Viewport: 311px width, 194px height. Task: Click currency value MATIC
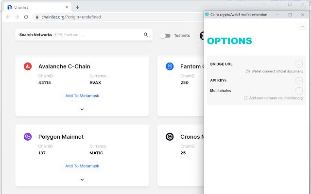coord(96,153)
